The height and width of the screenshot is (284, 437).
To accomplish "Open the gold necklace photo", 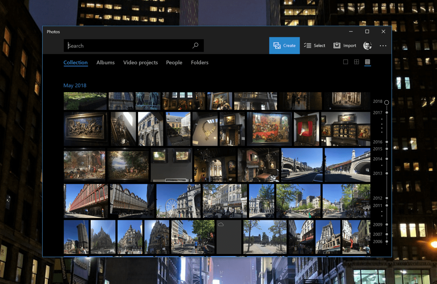I will (205, 129).
